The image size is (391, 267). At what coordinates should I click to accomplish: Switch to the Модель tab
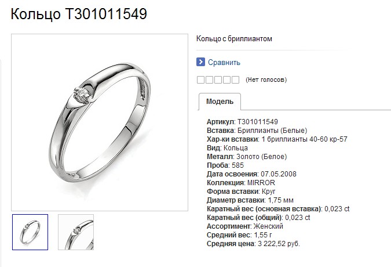[220, 102]
